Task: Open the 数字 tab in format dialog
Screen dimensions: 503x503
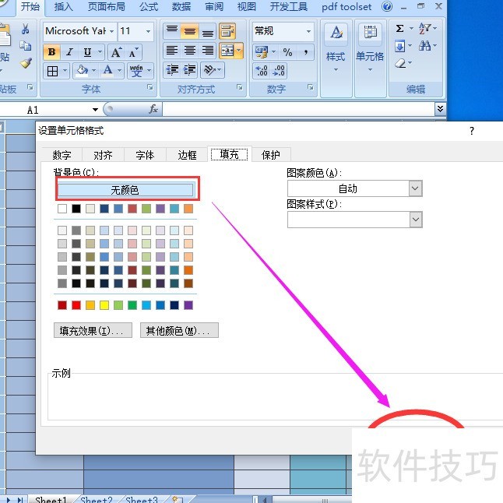Action: tap(62, 155)
